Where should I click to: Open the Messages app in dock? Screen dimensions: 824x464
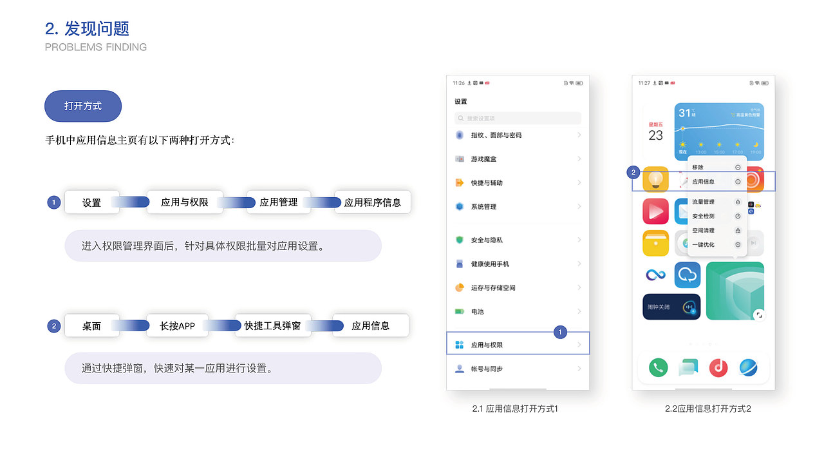point(688,367)
